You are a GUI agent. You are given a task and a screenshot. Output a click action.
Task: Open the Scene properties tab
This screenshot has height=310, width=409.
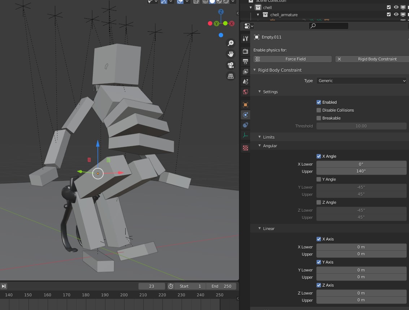click(x=245, y=82)
